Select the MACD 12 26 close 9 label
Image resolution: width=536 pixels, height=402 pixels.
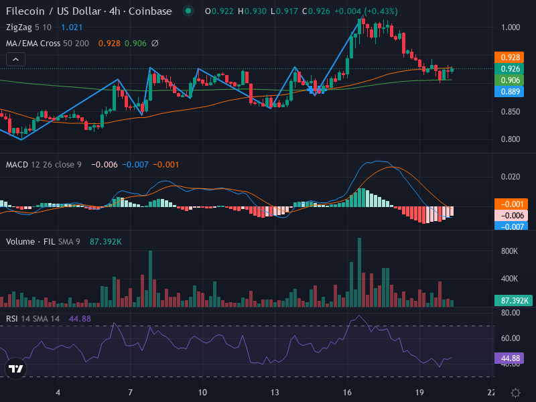[x=44, y=165]
